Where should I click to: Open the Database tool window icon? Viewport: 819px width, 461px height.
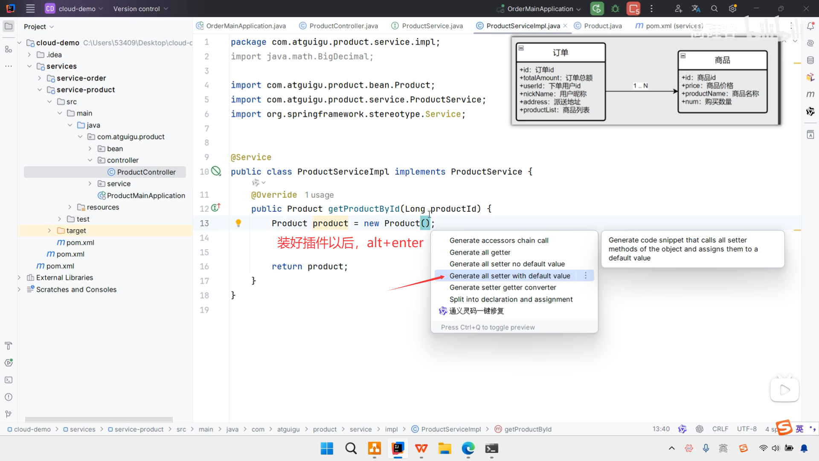coord(810,60)
